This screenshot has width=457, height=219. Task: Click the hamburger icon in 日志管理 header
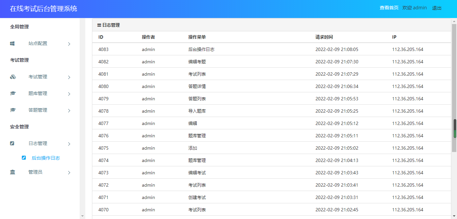(99, 25)
